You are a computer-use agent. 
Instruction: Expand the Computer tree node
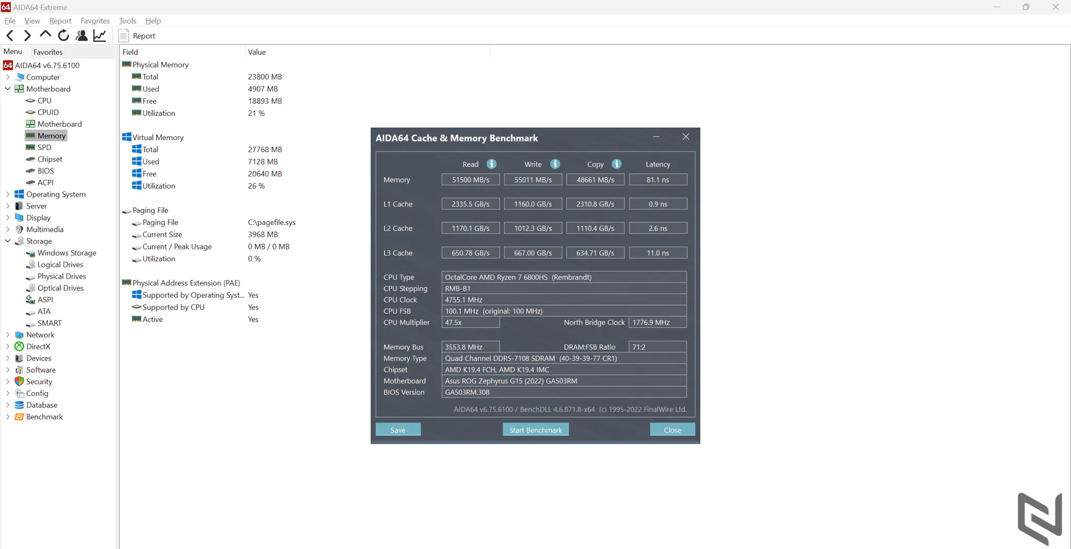(8, 77)
